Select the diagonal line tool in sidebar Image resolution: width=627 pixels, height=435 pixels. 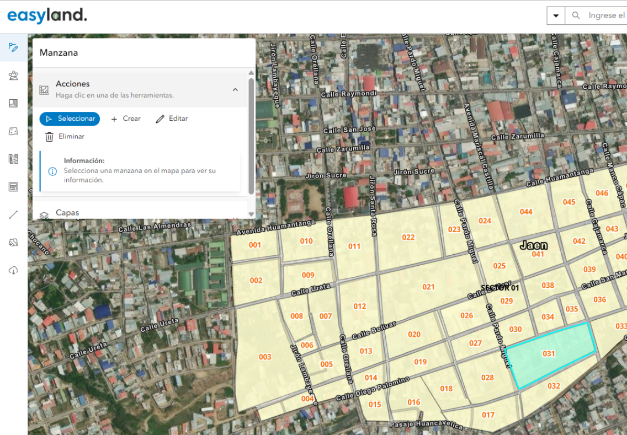14,215
